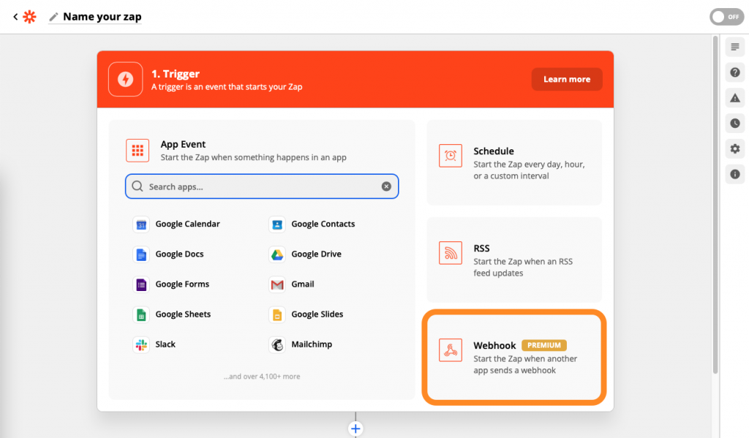Add a step with plus button
This screenshot has width=749, height=438.
click(x=355, y=429)
